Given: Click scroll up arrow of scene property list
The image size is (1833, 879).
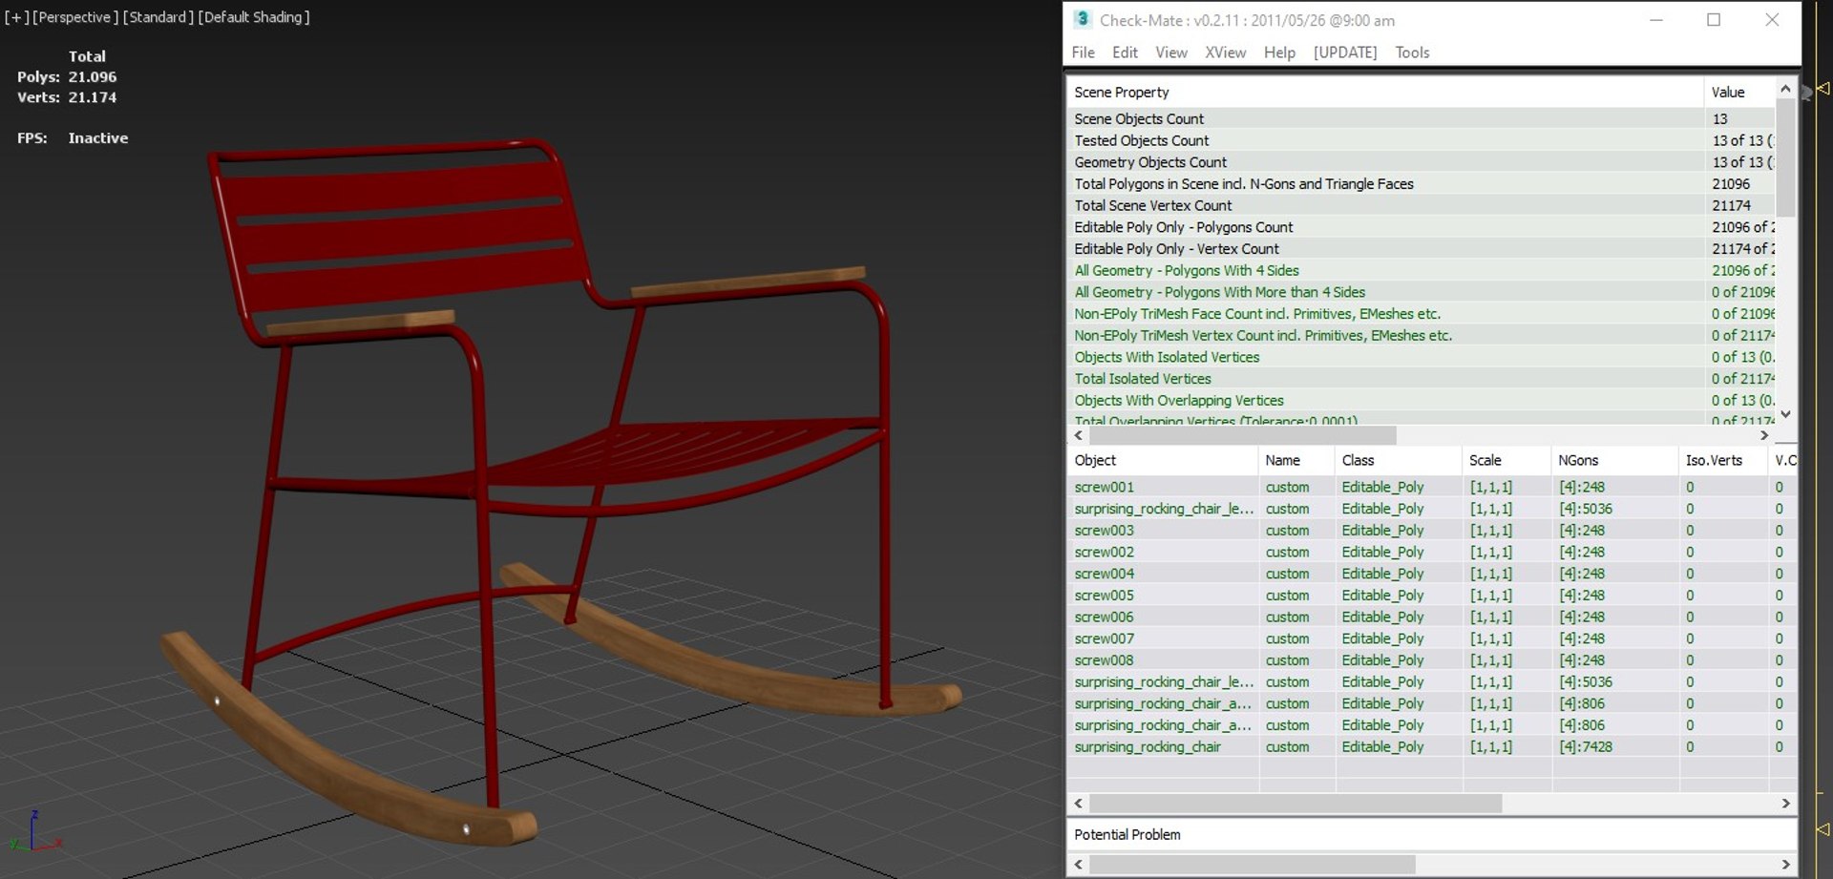Looking at the screenshot, I should tap(1785, 88).
